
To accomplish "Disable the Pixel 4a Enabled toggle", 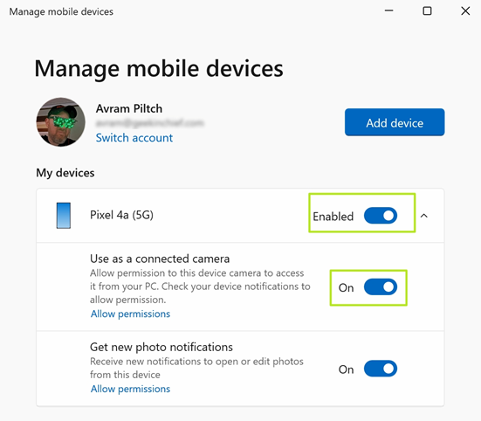I will coord(381,216).
